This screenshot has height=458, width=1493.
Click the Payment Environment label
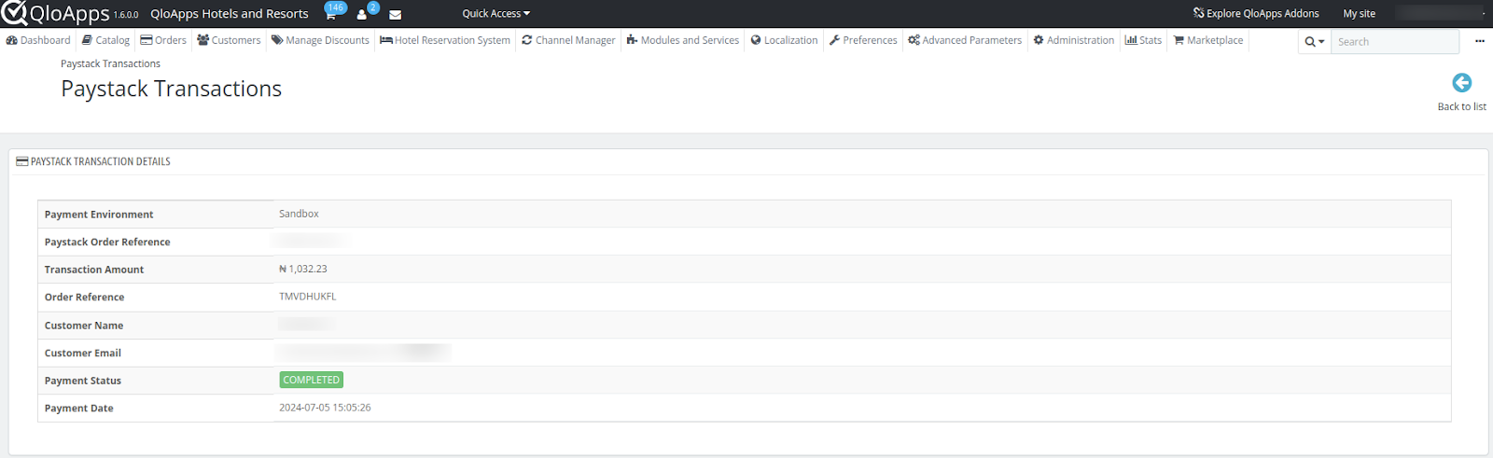(x=99, y=215)
